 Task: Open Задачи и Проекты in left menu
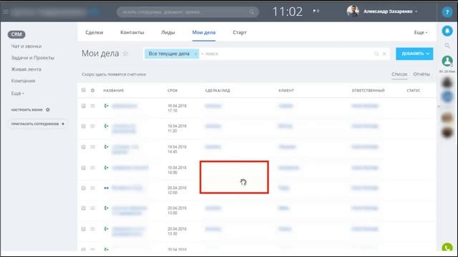point(33,58)
